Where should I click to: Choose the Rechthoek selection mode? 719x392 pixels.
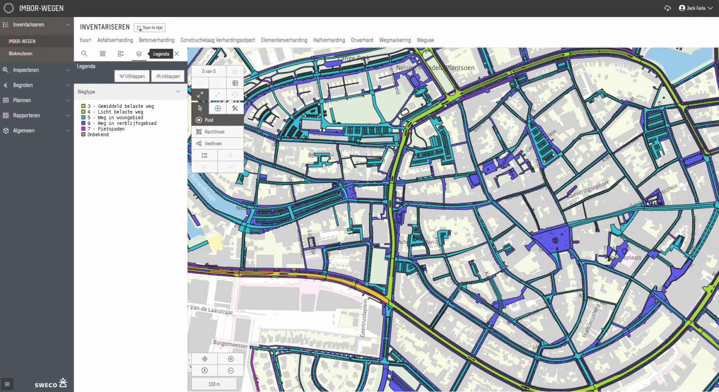pos(217,132)
